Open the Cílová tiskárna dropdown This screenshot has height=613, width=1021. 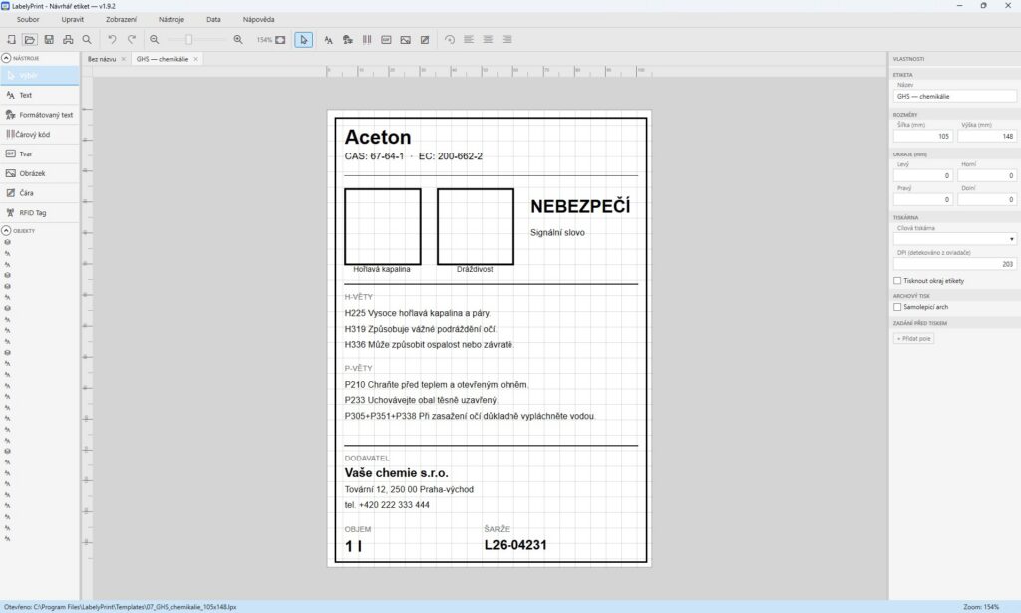(x=954, y=239)
